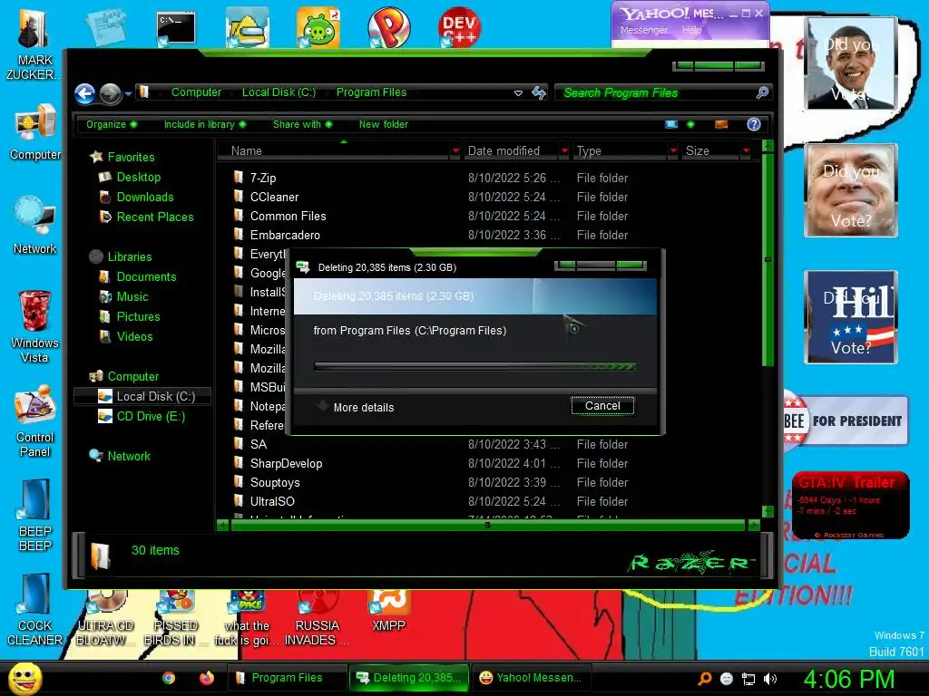The image size is (929, 696).
Task: Select the SharpDevelop folder
Action: (x=286, y=463)
